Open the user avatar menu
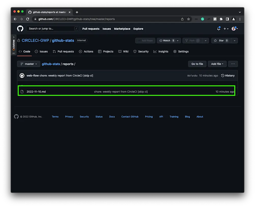The height and width of the screenshot is (207, 255). 235,29
